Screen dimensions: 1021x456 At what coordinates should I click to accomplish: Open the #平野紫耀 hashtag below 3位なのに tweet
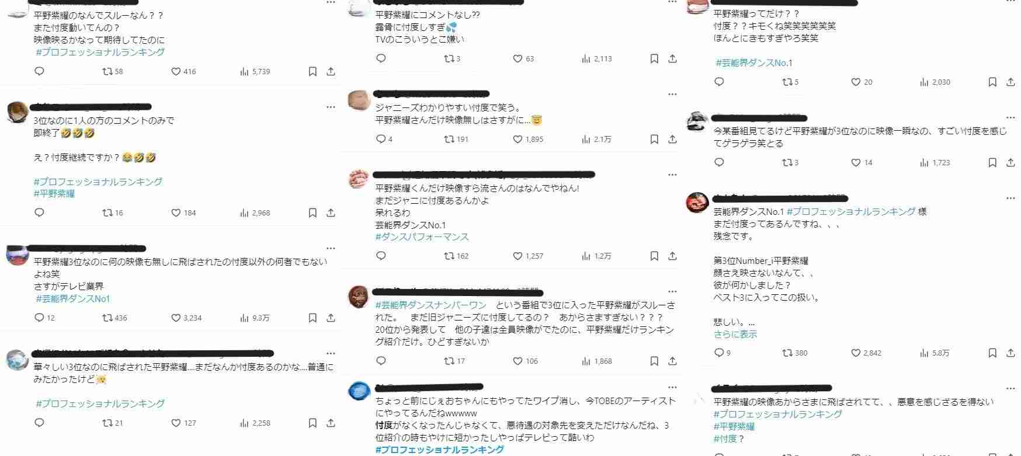pyautogui.click(x=54, y=193)
